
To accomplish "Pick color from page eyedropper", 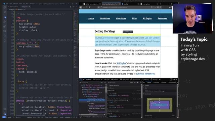I will point(105,82).
